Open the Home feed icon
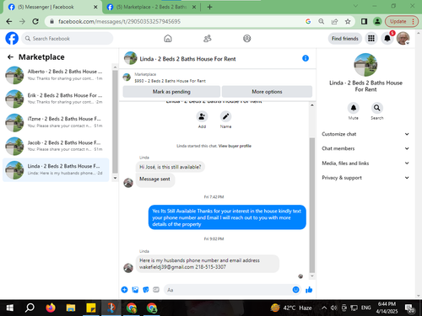The width and height of the screenshot is (422, 316). pos(168,39)
